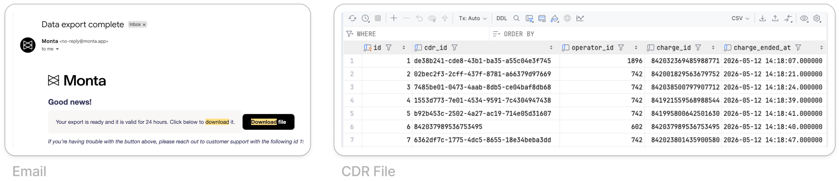Click the Monta sender avatar in email
Screen dimensions: 839x181
[x=28, y=45]
